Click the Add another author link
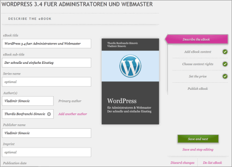232x167 pixels. coord(72,114)
